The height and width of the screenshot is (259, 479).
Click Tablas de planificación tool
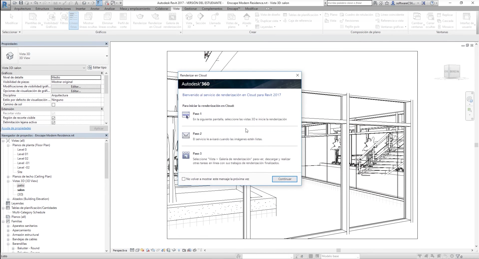[x=302, y=15]
